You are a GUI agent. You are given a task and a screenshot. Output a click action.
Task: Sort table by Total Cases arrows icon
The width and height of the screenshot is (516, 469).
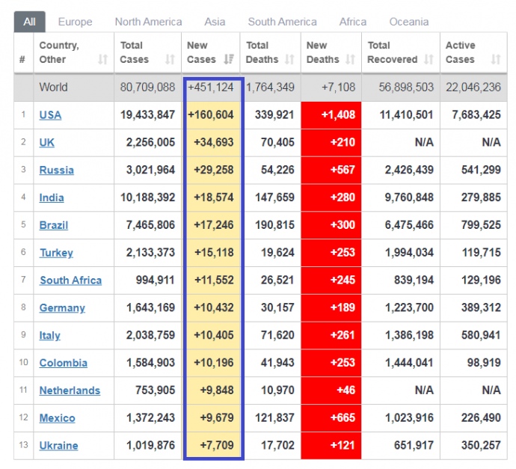[170, 59]
